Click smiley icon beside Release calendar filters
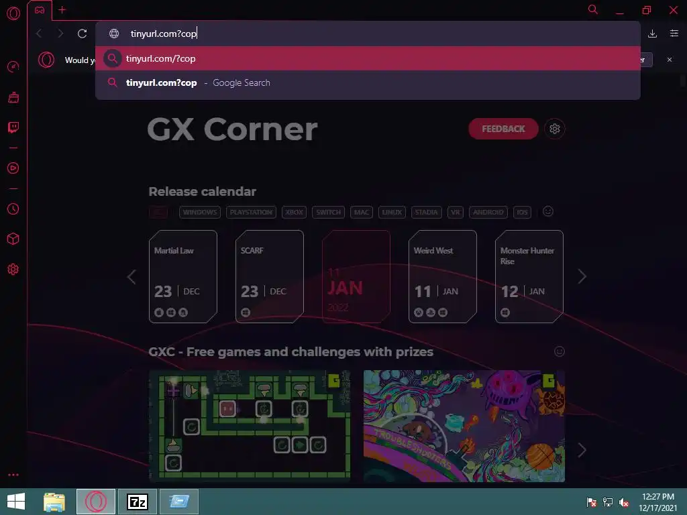This screenshot has height=515, width=687. coord(547,211)
